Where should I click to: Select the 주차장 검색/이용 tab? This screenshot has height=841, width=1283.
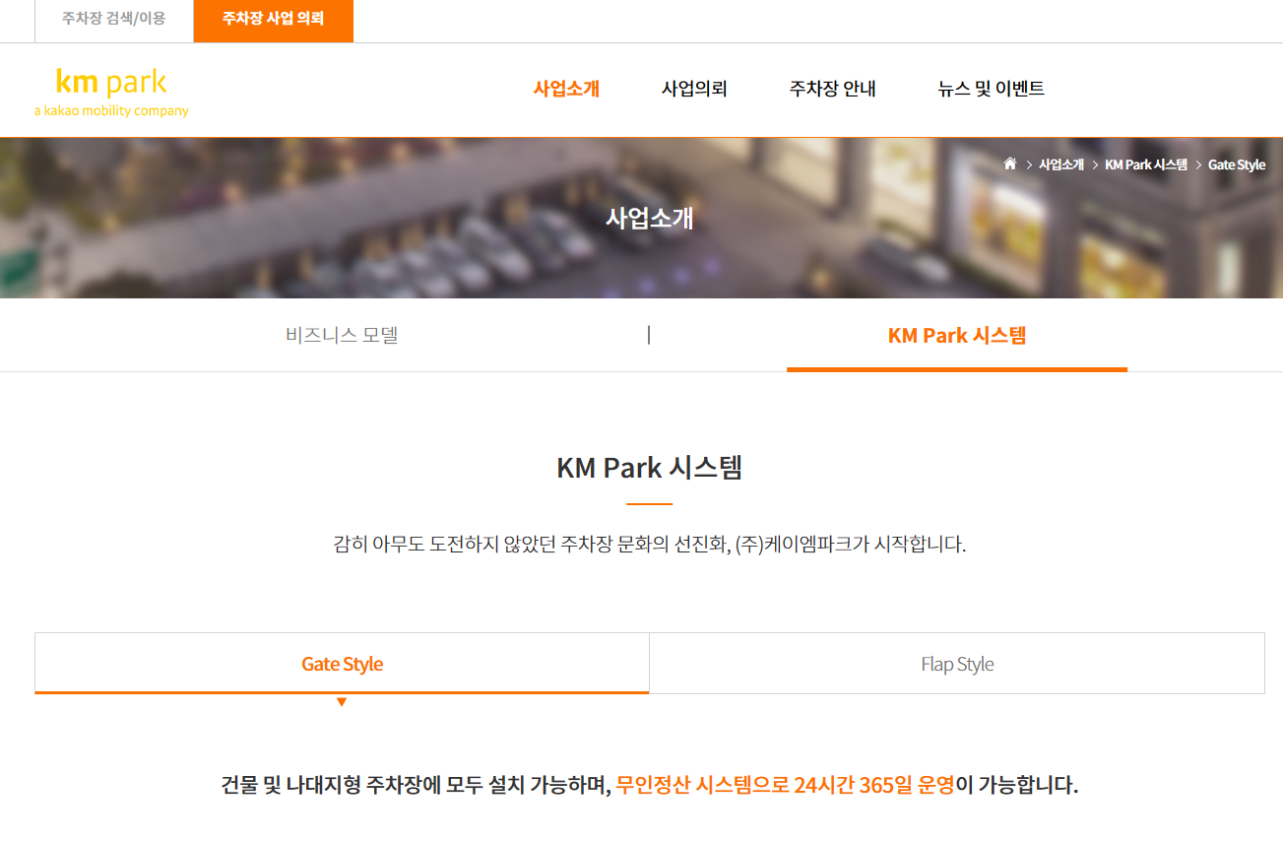click(114, 21)
